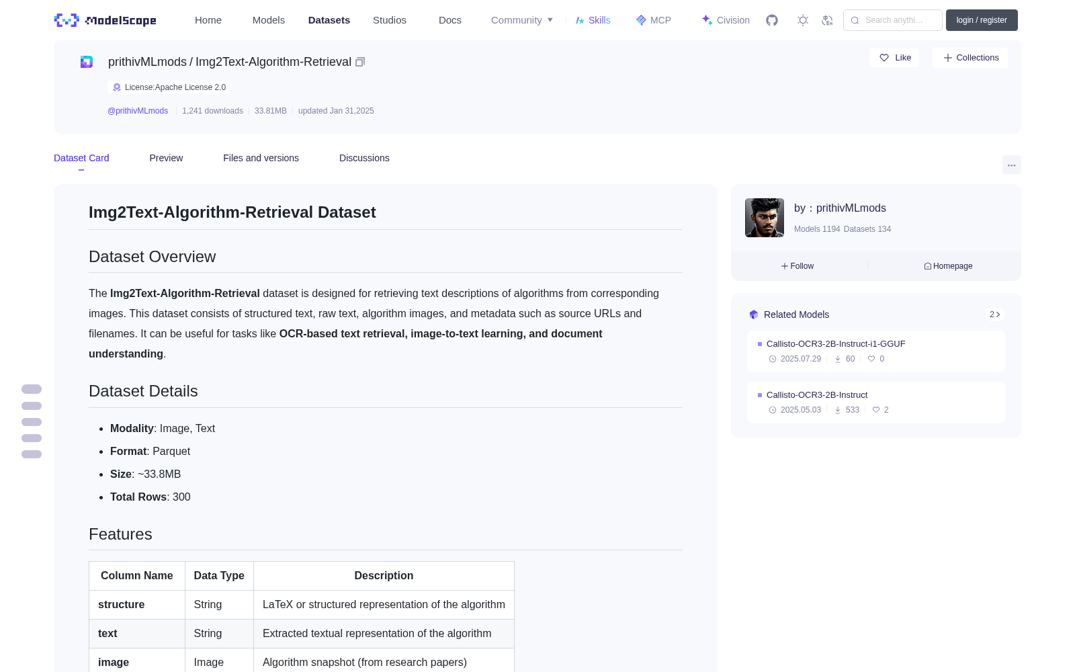Expand the Community dropdown menu

point(522,20)
